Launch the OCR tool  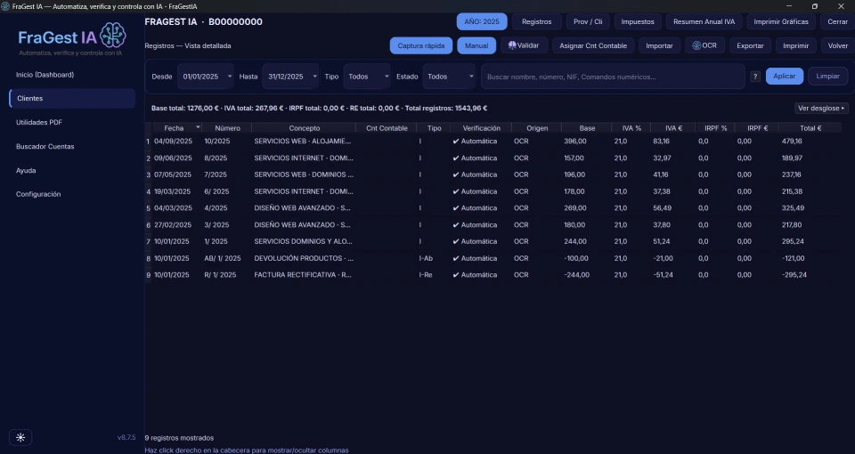[704, 45]
